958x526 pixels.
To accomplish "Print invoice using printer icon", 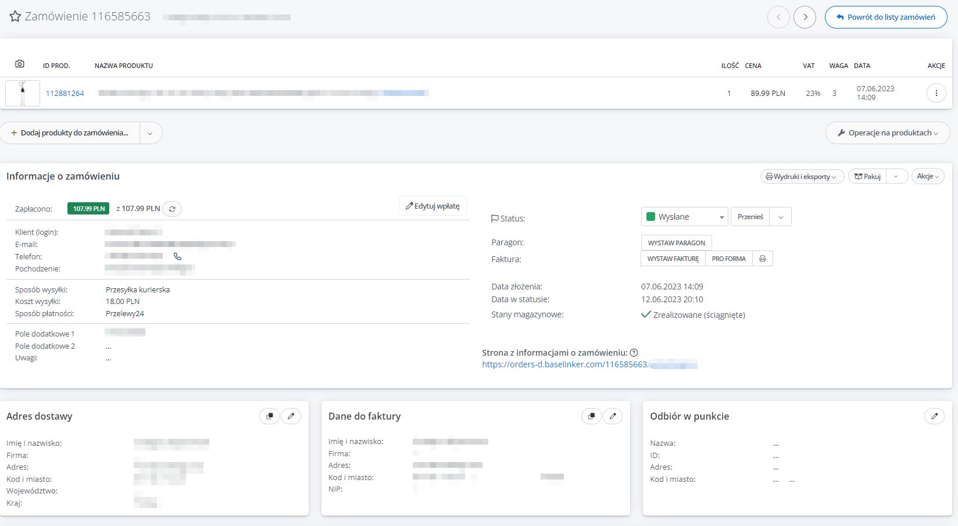I will pyautogui.click(x=762, y=259).
